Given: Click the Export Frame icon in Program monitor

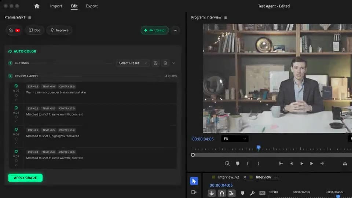Looking at the screenshot, I should [x=227, y=164].
